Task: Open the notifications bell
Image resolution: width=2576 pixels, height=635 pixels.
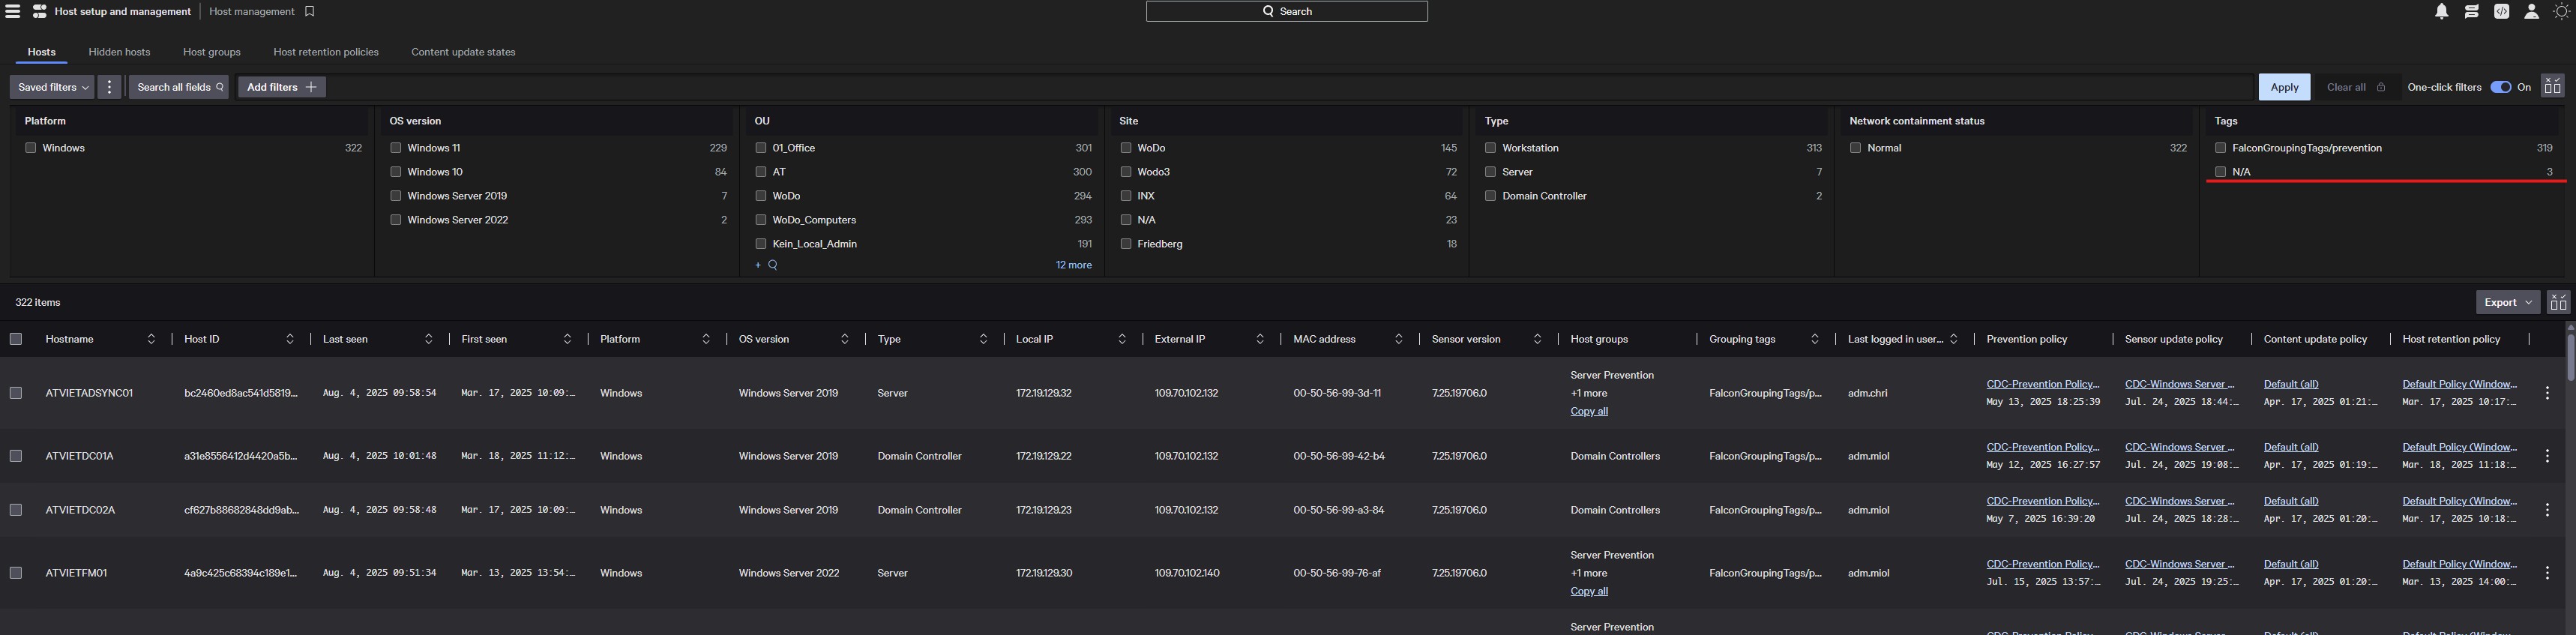Action: pos(2441,11)
